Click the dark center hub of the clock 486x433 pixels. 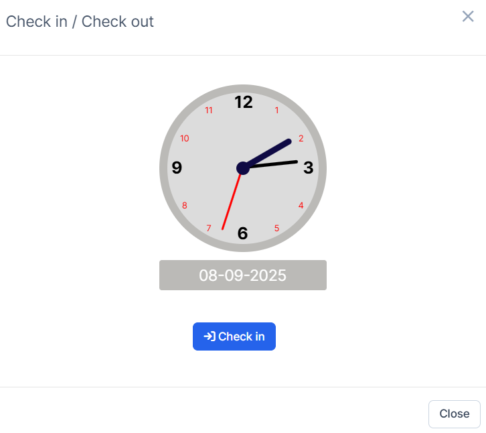[243, 168]
